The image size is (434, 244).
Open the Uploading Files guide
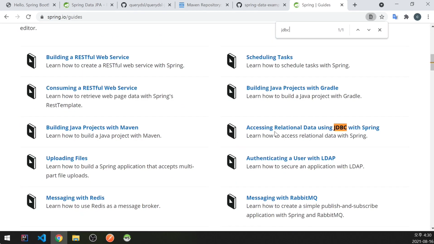click(67, 158)
